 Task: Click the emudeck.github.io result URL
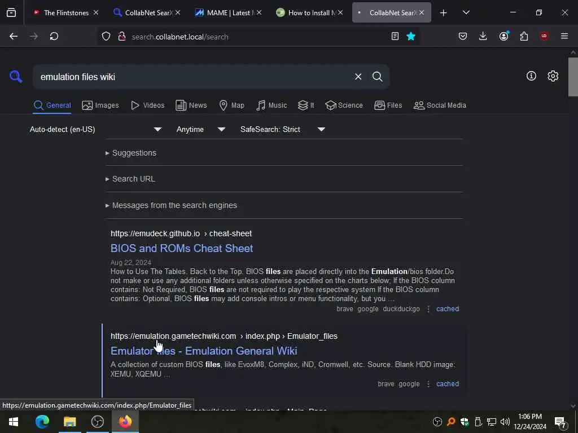[x=181, y=233]
